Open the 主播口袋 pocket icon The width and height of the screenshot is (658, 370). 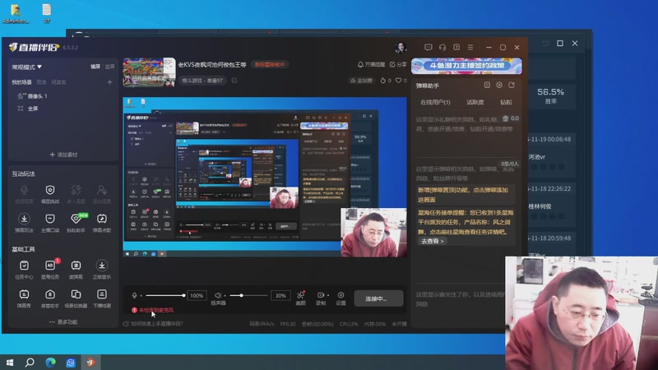pos(50,219)
